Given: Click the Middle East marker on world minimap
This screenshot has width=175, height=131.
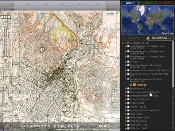Looking at the screenshot, I should [x=151, y=21].
